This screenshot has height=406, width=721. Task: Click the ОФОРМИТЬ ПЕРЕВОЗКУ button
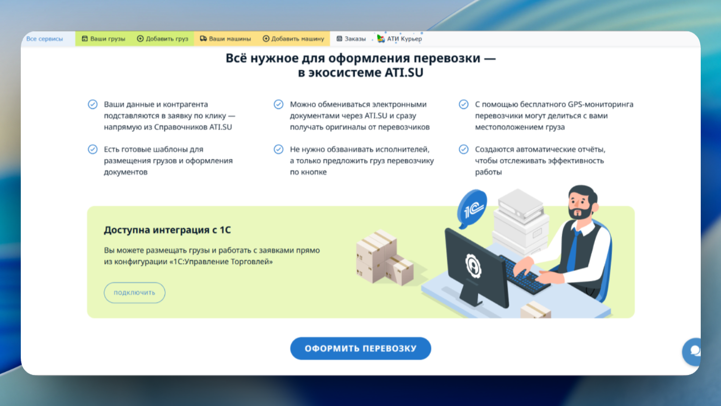pyautogui.click(x=360, y=349)
